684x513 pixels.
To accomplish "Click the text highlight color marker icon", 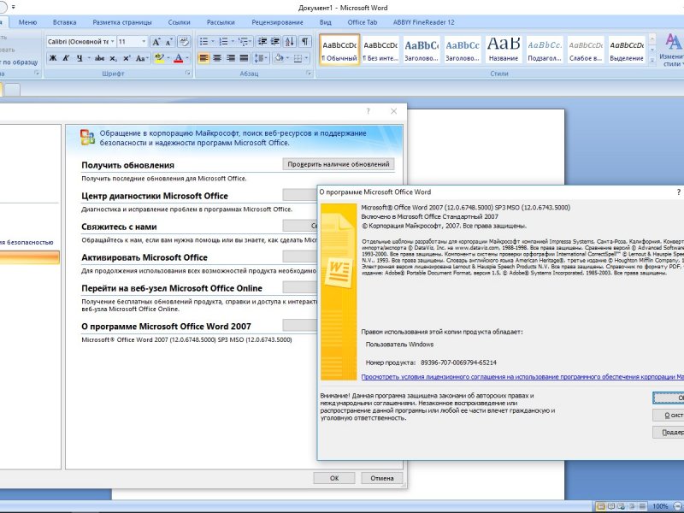I will coord(158,58).
